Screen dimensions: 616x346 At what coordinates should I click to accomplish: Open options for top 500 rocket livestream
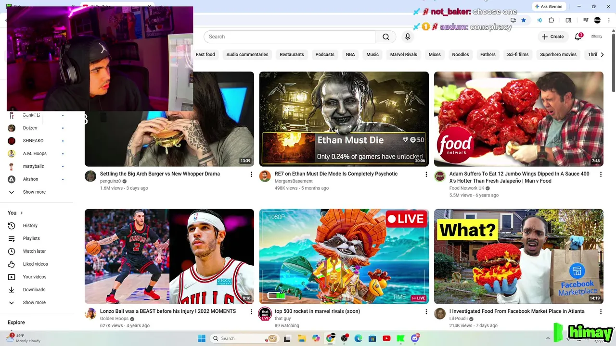tap(426, 311)
